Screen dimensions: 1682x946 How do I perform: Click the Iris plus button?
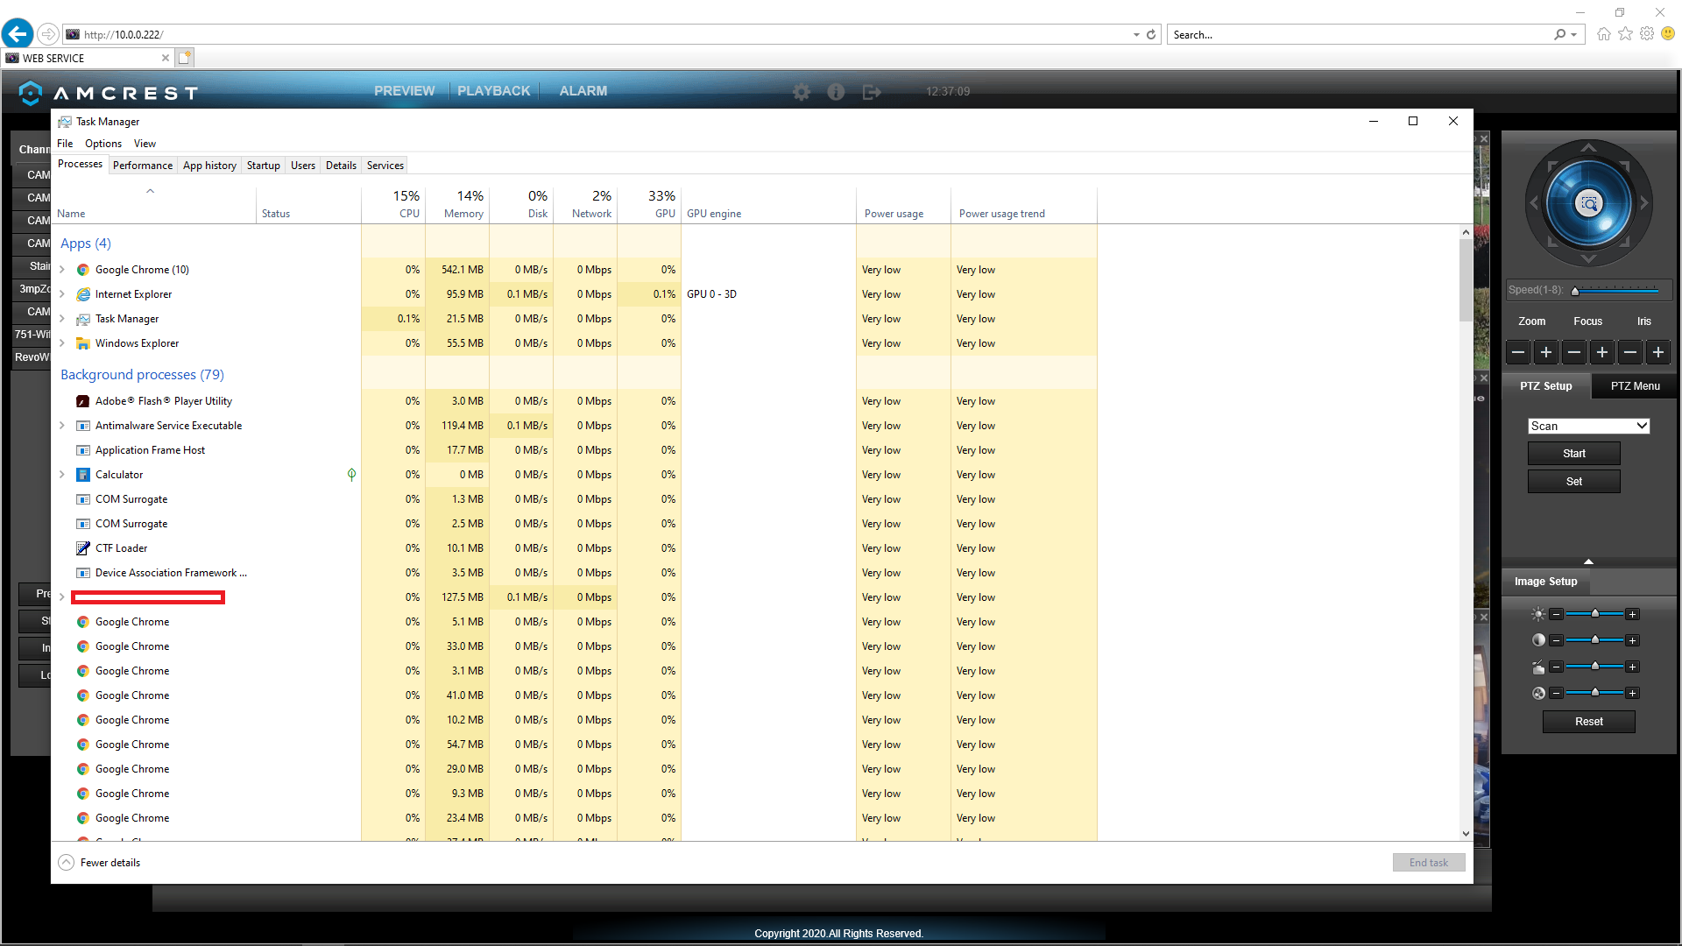[1658, 352]
